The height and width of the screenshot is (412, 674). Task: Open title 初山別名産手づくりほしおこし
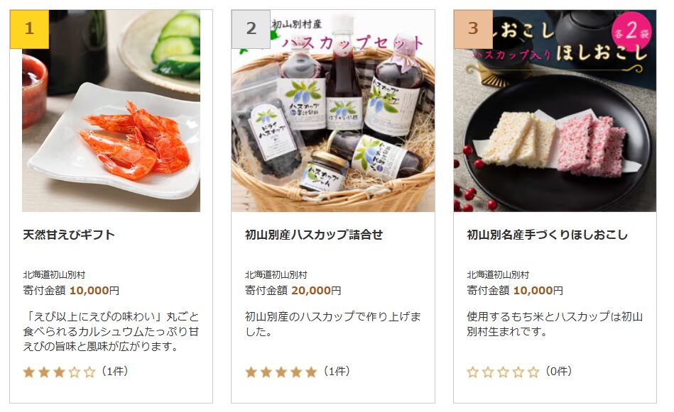tap(547, 235)
